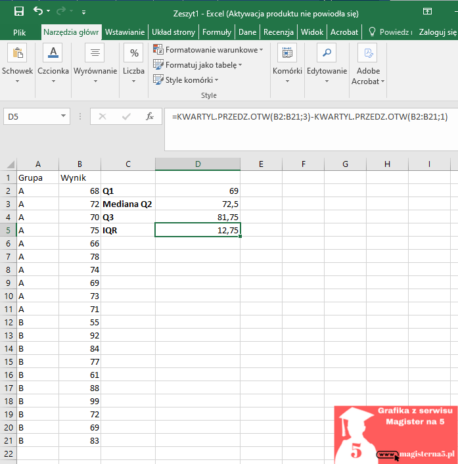Click the Adobe Acrobat ribbon button
The width and height of the screenshot is (458, 464).
coord(368,64)
